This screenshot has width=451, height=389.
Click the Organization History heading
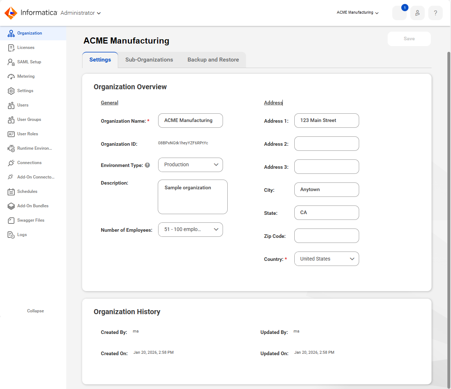tap(127, 312)
